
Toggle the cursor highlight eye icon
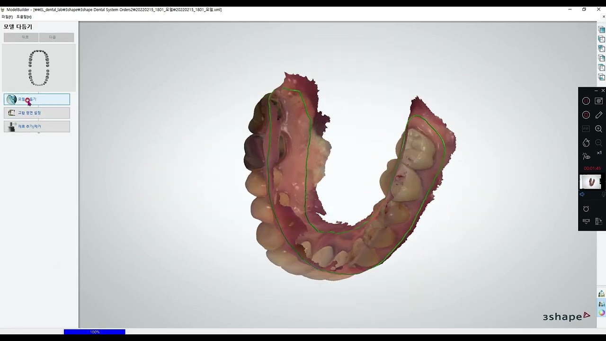586,156
